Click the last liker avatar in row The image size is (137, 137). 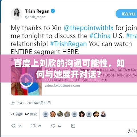pyautogui.click(x=103, y=114)
